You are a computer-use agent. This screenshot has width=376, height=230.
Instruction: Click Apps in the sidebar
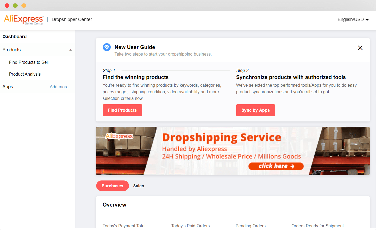[x=8, y=87]
